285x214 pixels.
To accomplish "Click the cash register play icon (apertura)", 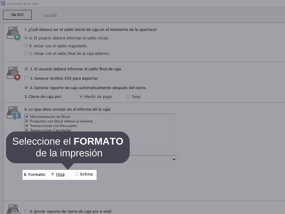I will (13, 33).
